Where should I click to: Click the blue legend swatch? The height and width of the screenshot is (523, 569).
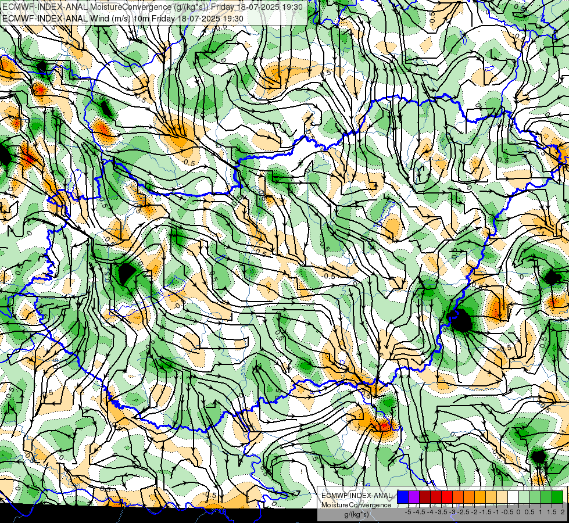403,497
